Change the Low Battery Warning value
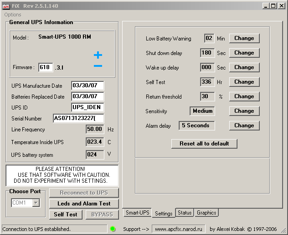The image size is (288, 235). click(x=244, y=38)
